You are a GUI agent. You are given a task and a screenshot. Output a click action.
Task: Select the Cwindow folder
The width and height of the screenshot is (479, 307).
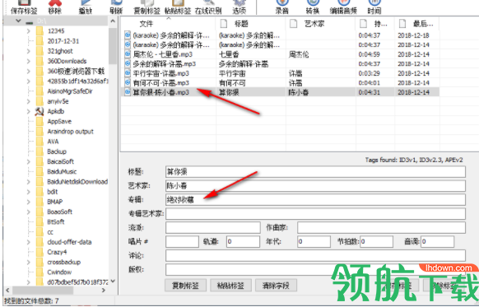pos(59,272)
